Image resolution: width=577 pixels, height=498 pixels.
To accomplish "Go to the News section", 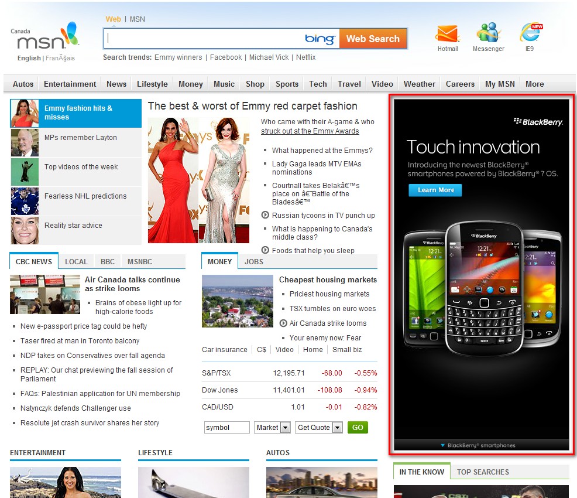I will 116,84.
